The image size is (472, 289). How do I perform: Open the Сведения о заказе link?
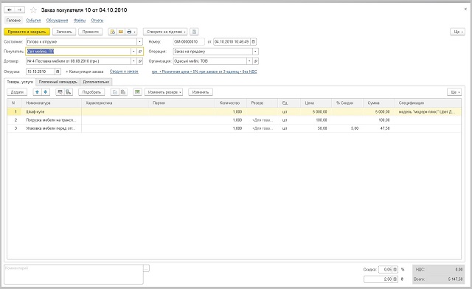click(x=124, y=72)
